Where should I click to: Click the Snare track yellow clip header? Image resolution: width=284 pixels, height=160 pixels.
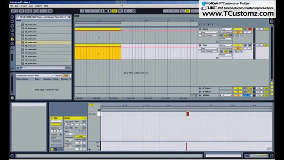point(98,29)
